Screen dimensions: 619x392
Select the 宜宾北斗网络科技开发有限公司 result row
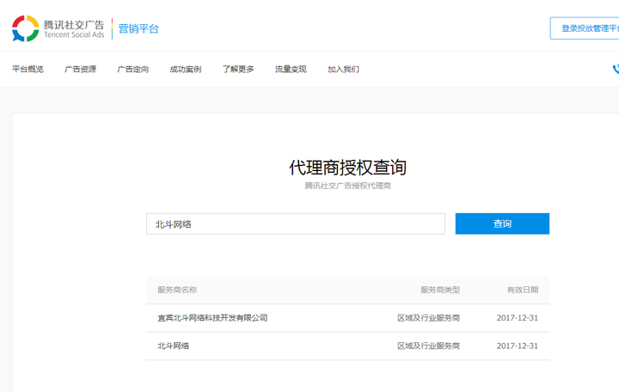pyautogui.click(x=212, y=318)
